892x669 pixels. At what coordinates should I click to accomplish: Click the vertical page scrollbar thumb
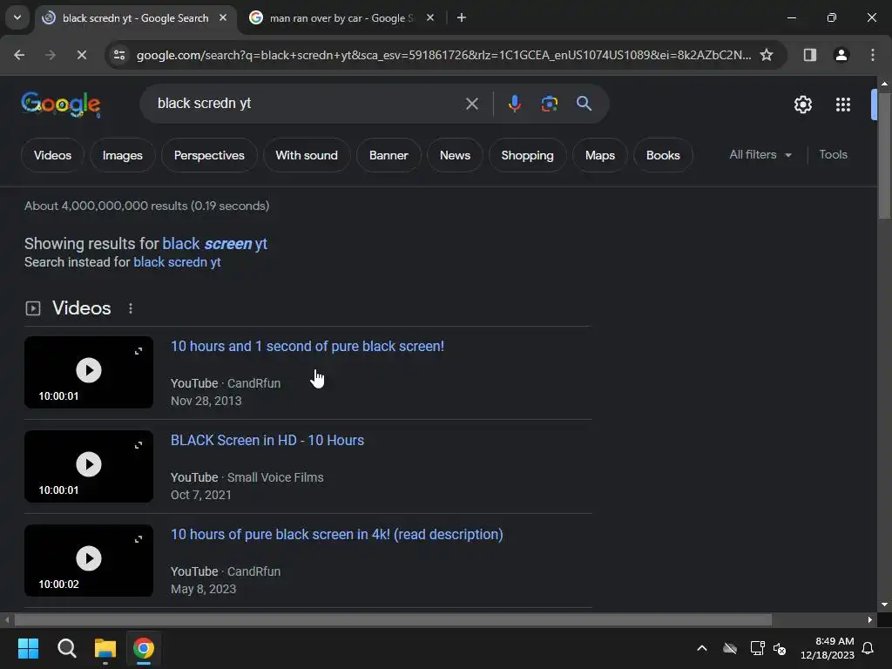(884, 155)
